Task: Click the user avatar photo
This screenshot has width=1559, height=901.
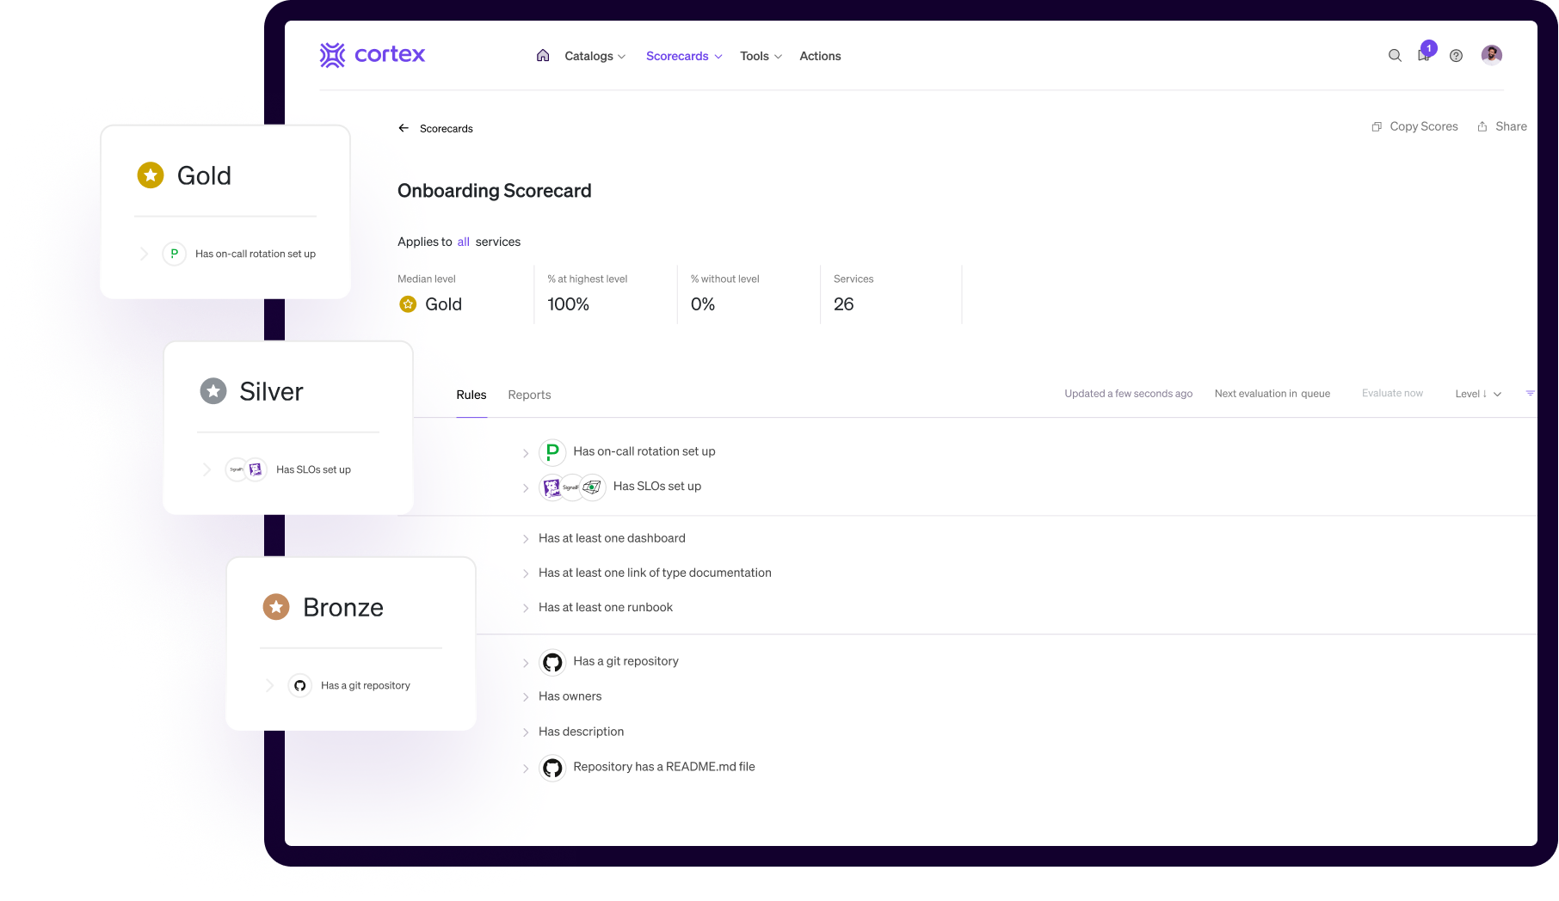Action: pyautogui.click(x=1492, y=54)
